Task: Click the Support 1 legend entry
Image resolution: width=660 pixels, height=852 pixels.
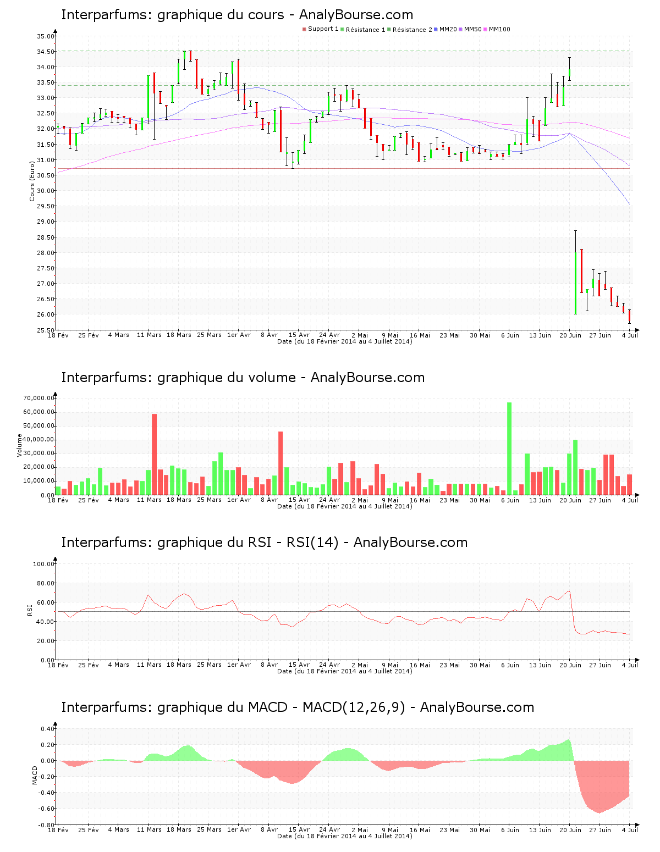Action: tap(321, 29)
